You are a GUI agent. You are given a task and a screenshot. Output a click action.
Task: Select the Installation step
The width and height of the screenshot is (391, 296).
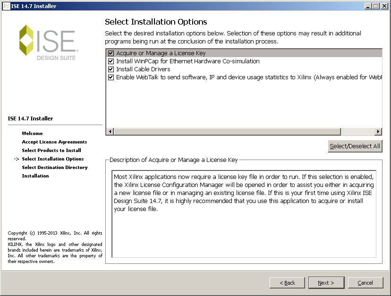coord(35,176)
